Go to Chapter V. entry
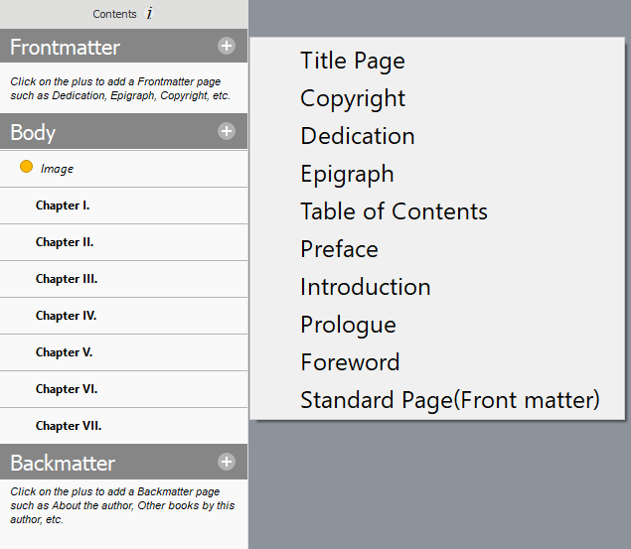Viewport: 631px width, 549px height. pyautogui.click(x=65, y=352)
